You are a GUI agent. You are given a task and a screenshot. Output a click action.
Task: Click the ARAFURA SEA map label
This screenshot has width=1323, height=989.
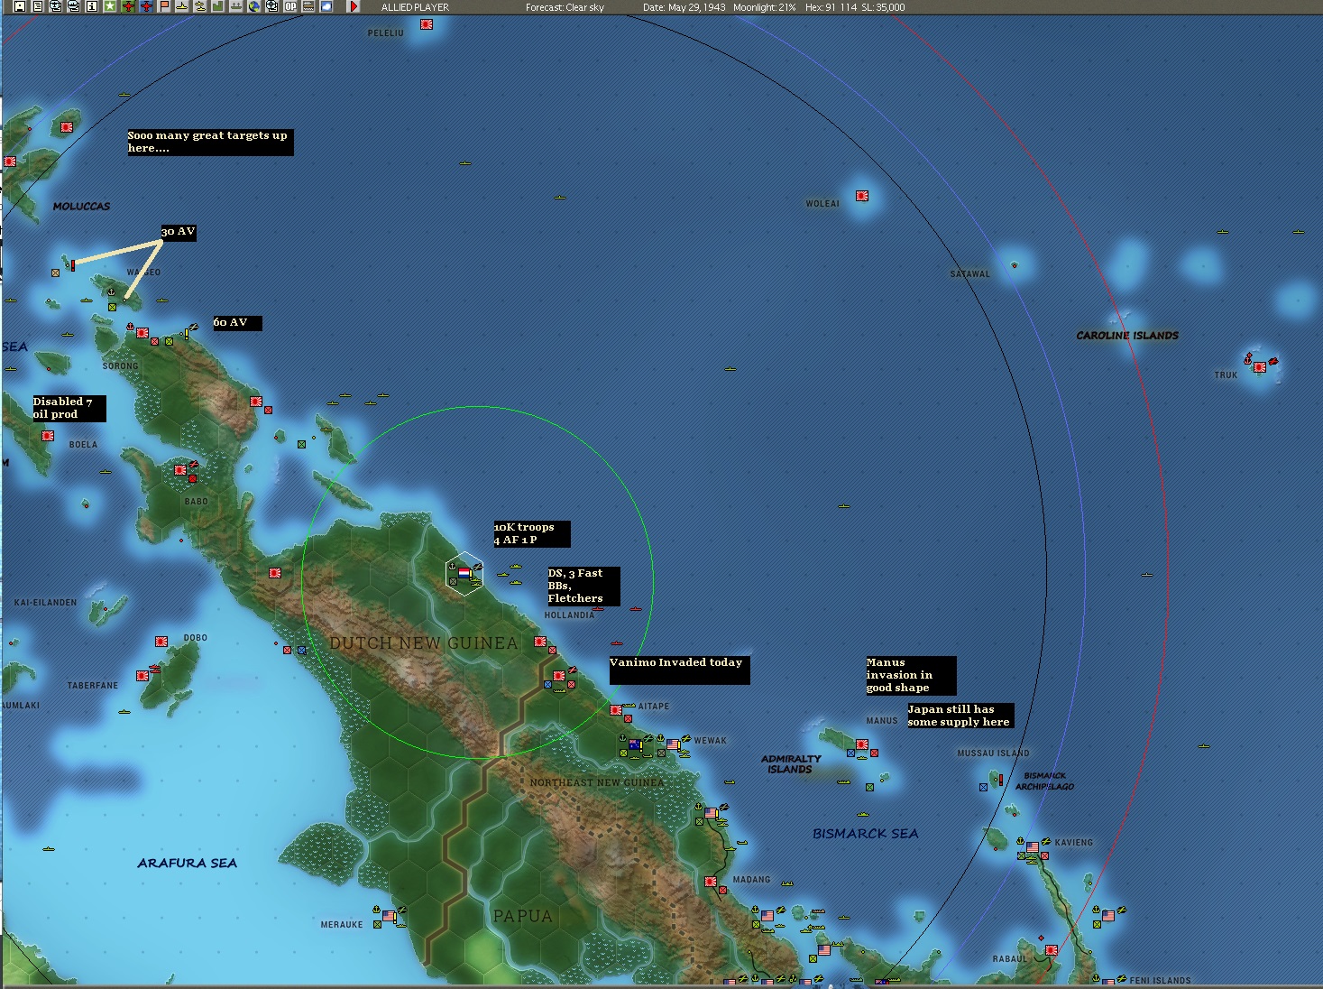pyautogui.click(x=187, y=864)
